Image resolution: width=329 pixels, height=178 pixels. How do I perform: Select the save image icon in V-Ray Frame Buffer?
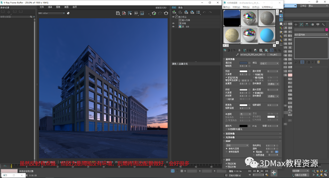click(x=118, y=13)
